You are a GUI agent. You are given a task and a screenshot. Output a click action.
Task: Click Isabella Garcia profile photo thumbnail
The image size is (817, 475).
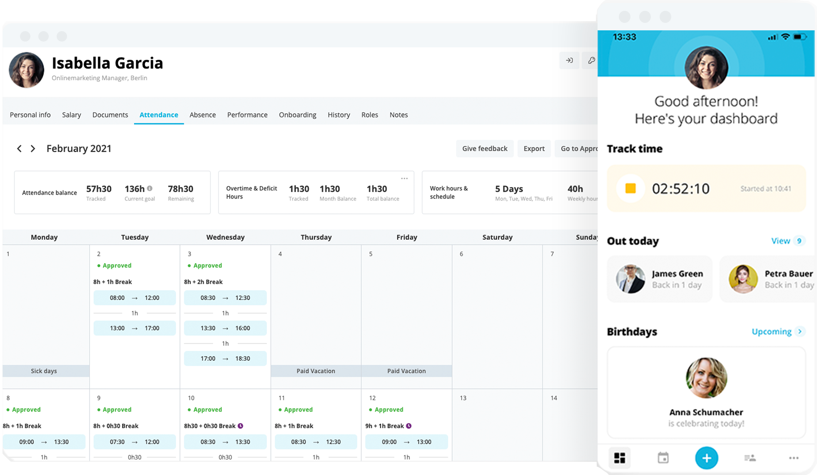click(x=27, y=68)
